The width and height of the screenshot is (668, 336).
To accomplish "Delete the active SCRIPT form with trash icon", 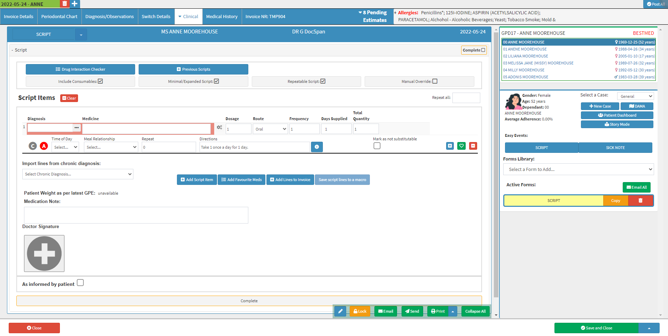I will pyautogui.click(x=640, y=201).
